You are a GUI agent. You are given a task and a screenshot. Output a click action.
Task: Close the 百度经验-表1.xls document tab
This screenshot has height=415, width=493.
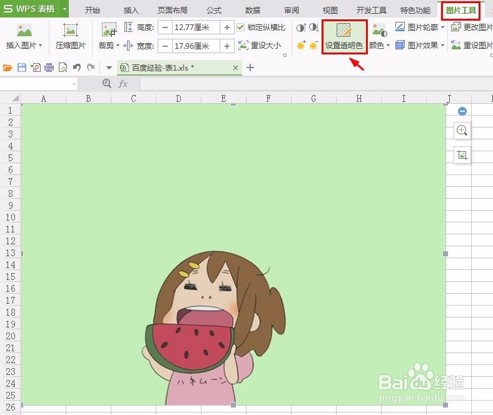[235, 68]
